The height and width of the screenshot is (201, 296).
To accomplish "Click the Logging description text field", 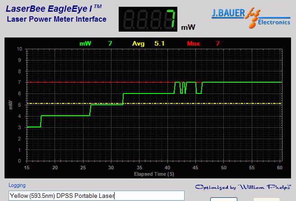I will [x=97, y=196].
